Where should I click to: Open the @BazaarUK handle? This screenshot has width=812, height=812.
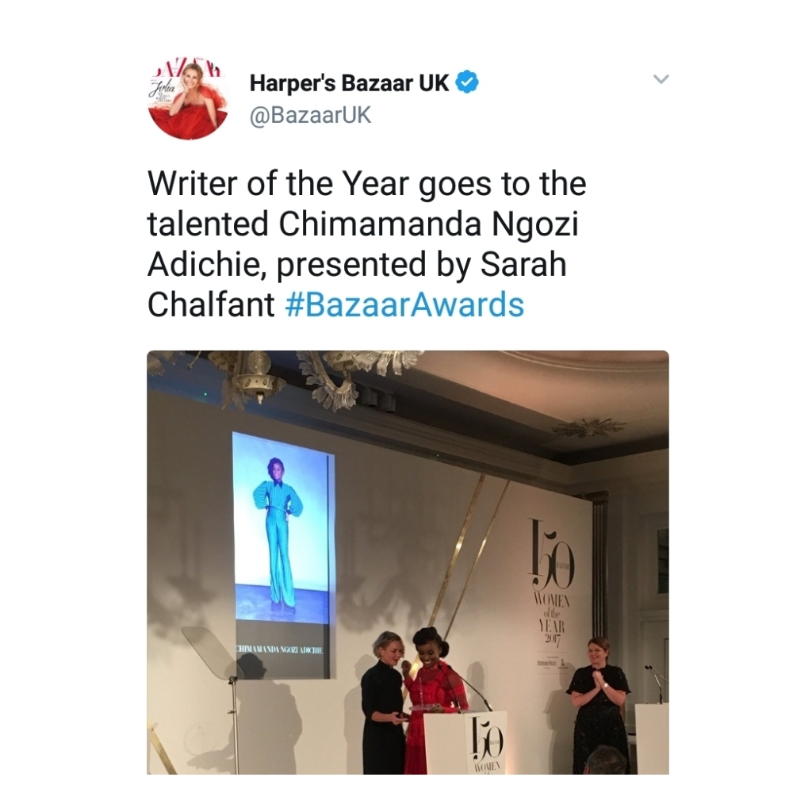(x=310, y=115)
